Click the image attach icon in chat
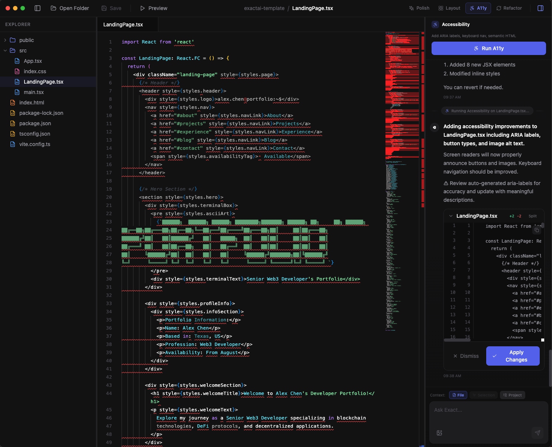Screen dimensions: 552x447 pyautogui.click(x=439, y=433)
